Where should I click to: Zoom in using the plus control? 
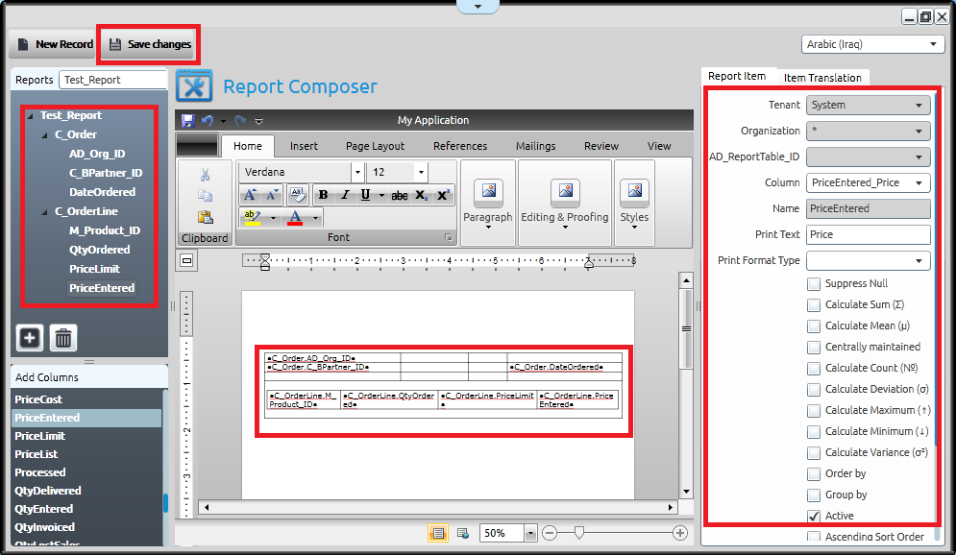(679, 532)
